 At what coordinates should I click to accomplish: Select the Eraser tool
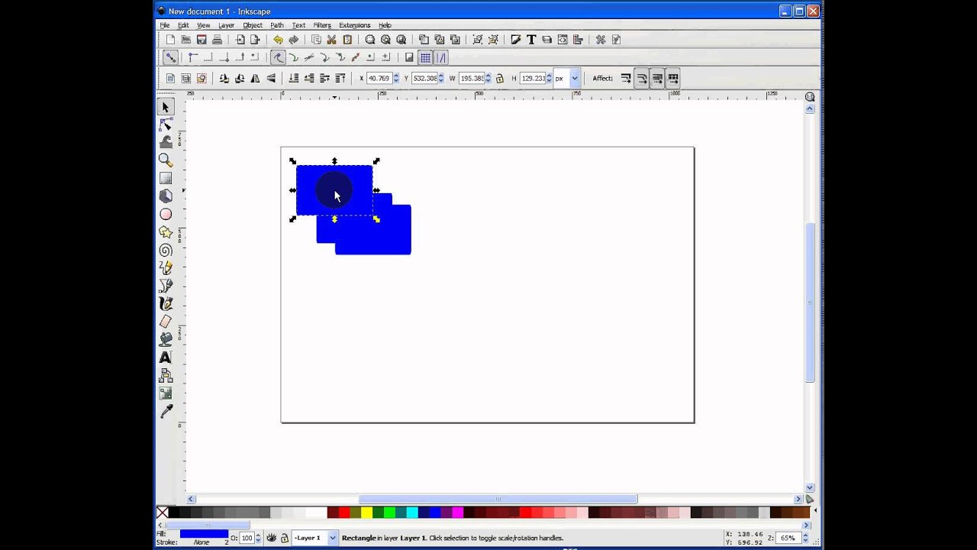coord(166,322)
